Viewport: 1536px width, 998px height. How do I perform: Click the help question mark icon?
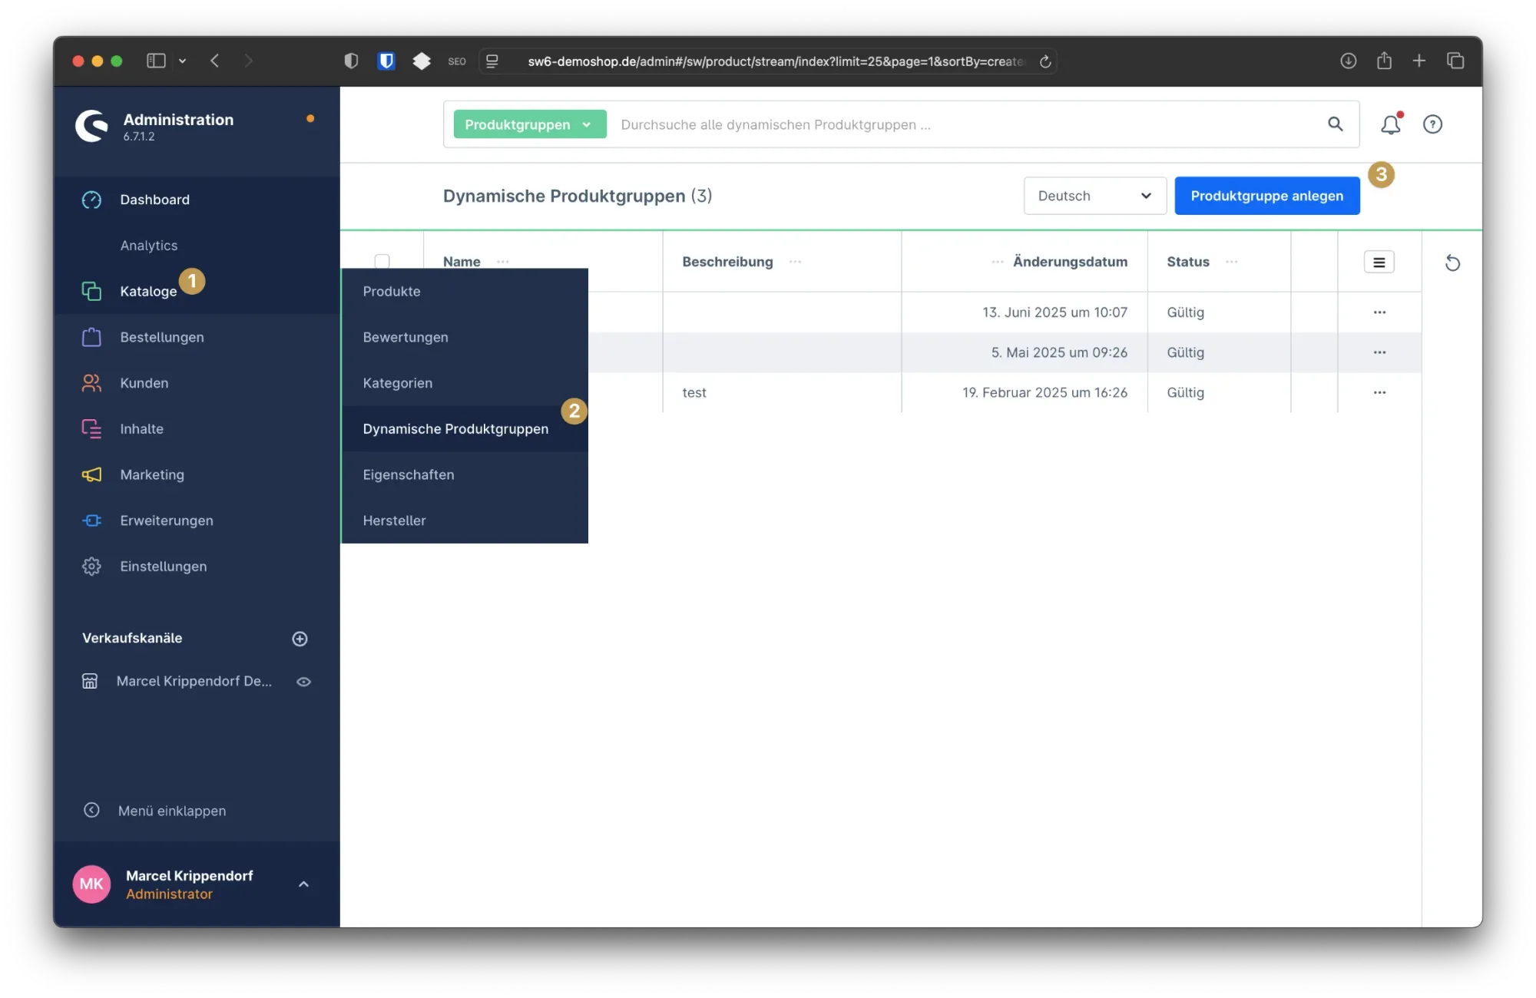click(x=1433, y=124)
